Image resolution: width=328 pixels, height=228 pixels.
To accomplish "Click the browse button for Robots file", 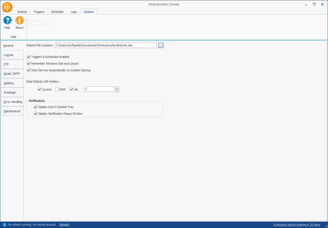I will [x=161, y=45].
